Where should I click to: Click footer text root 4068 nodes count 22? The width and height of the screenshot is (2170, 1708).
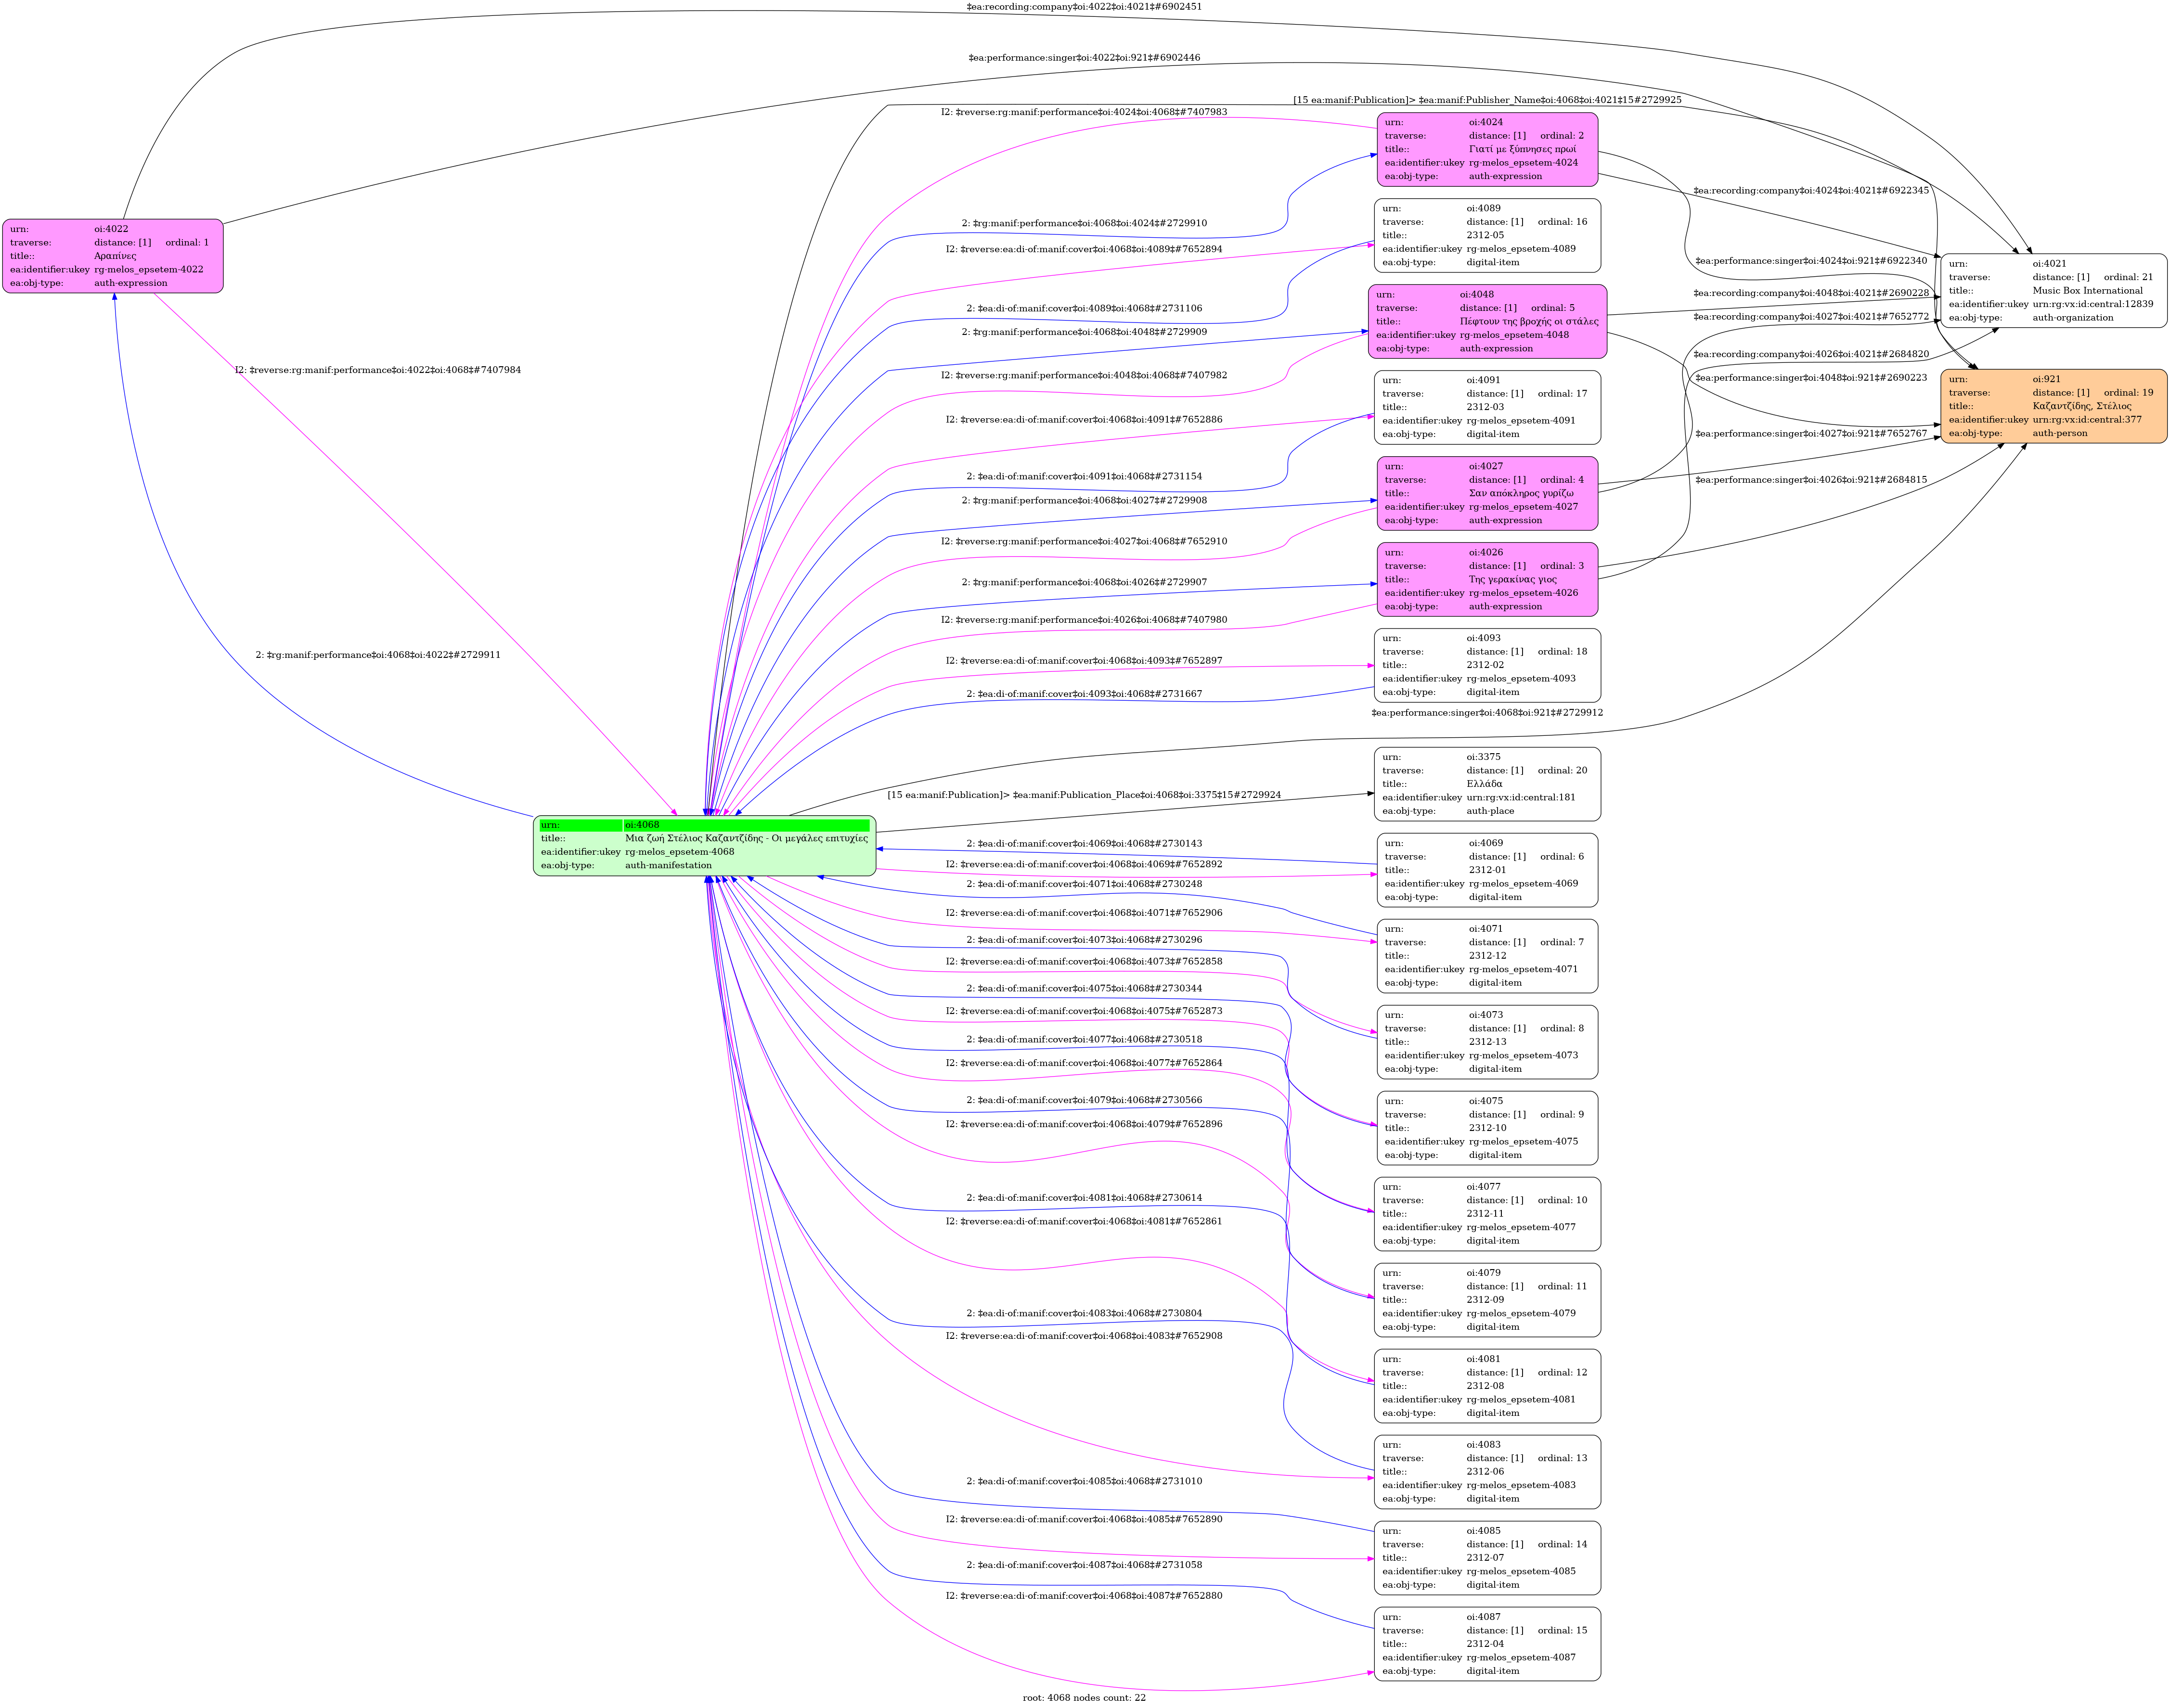(1083, 1697)
